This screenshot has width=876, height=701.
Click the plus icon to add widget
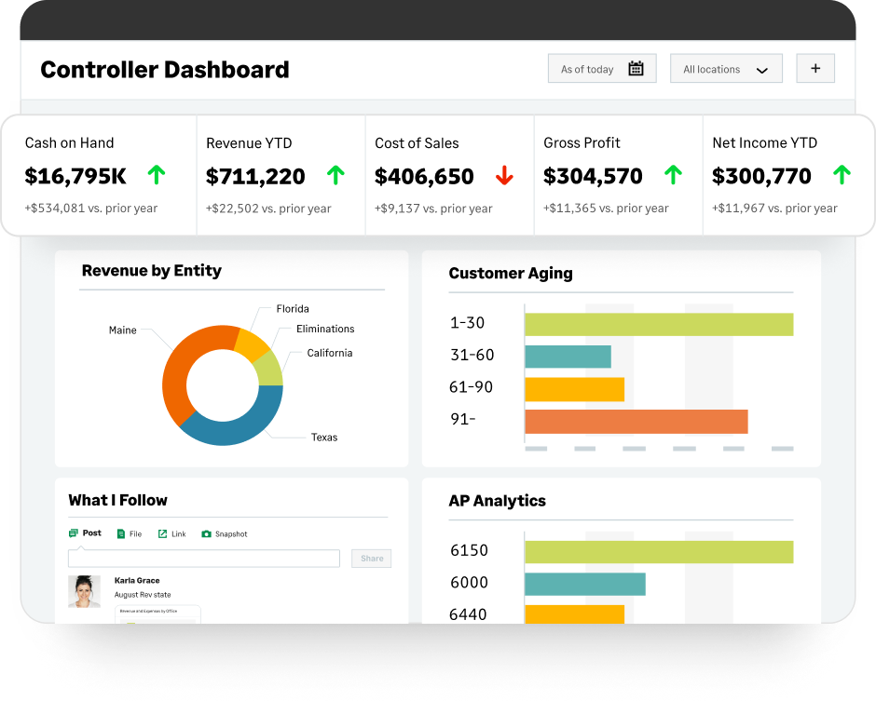click(x=815, y=69)
